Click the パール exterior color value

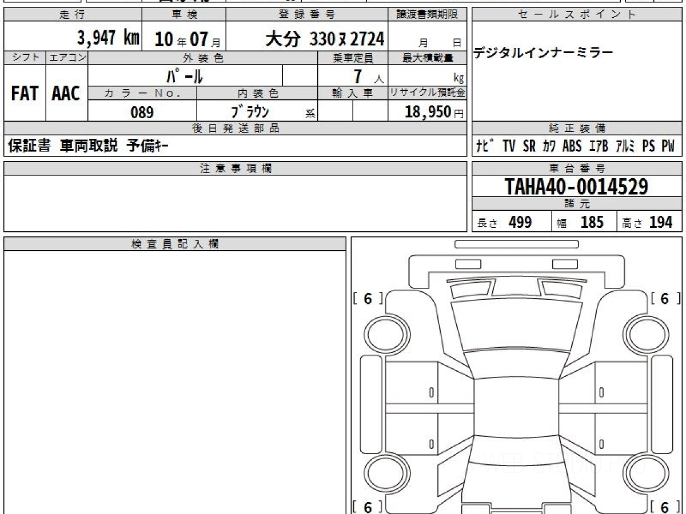184,75
